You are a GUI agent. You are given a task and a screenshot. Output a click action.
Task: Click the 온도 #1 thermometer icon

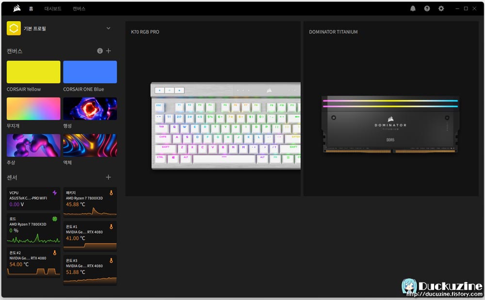[x=112, y=226]
